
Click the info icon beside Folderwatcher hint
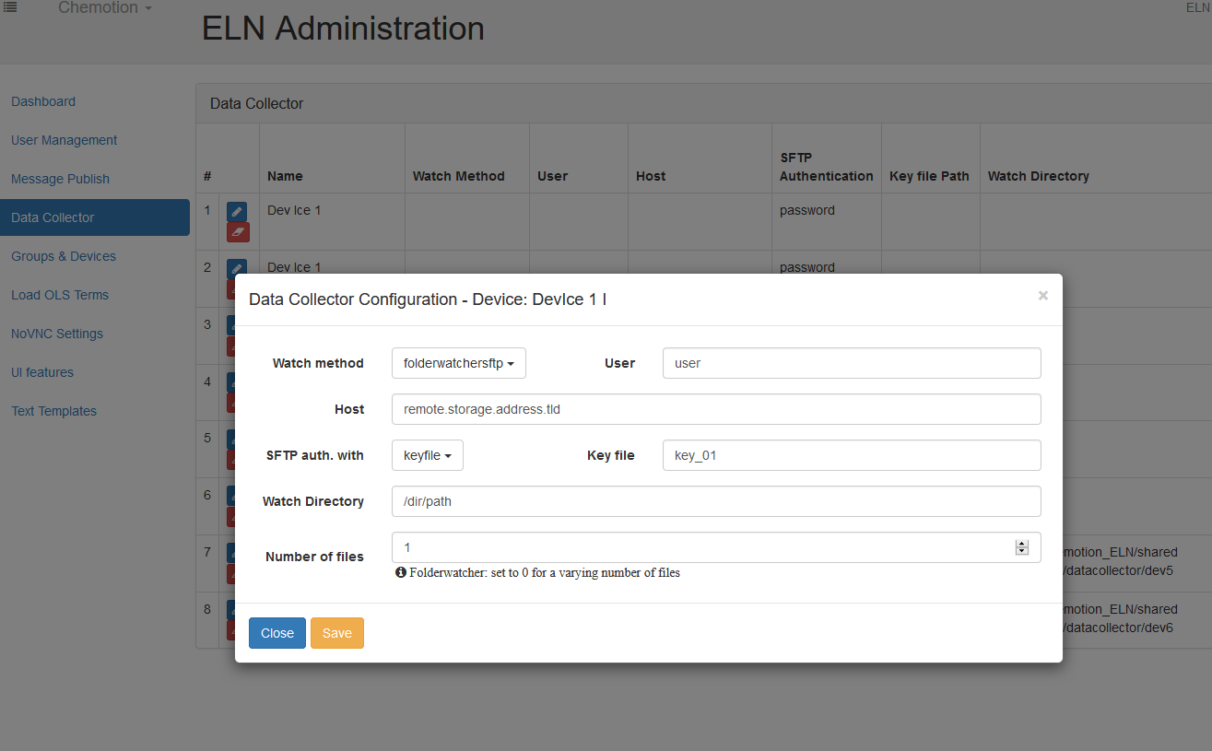click(401, 572)
